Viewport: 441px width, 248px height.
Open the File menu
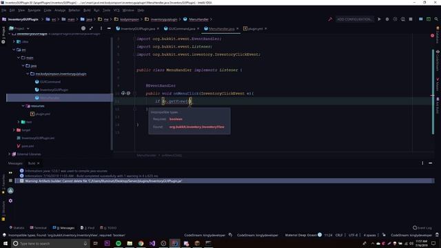[x=4, y=10]
